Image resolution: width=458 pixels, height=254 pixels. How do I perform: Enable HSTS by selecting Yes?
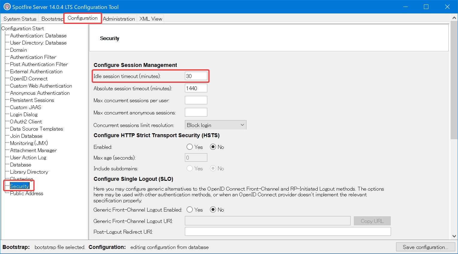tap(190, 147)
